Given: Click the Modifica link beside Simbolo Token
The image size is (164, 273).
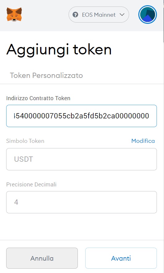Looking at the screenshot, I should click(x=143, y=141).
